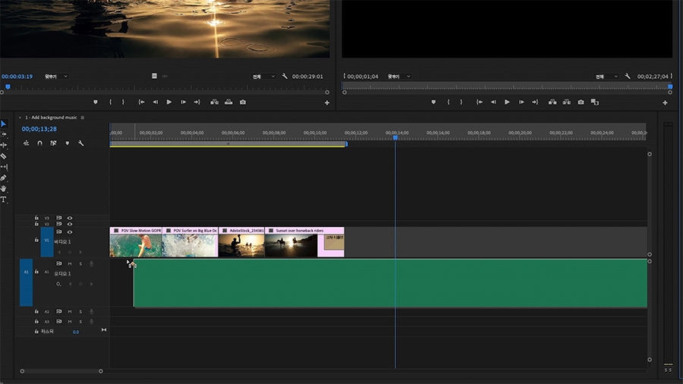Viewport: 683px width, 384px height.
Task: Select the Hand tool
Action: (4, 188)
